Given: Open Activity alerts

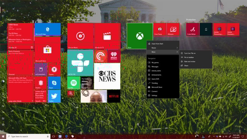Looking at the screenshot, I should click(163, 71).
